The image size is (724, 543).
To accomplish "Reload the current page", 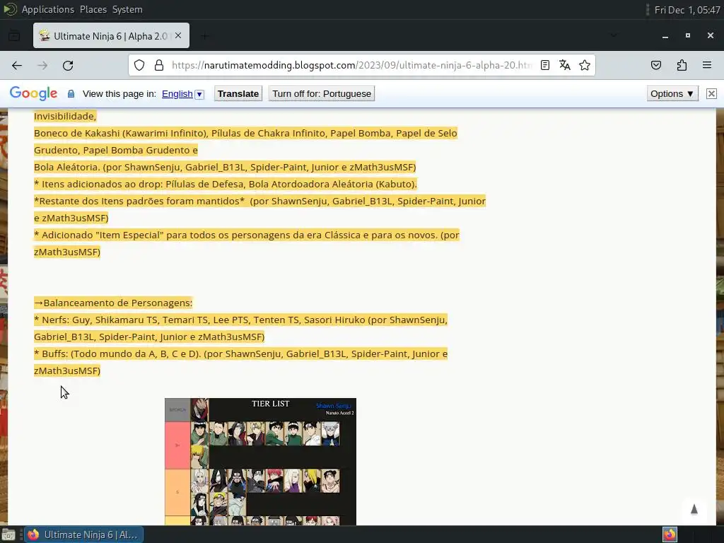I will point(68,66).
